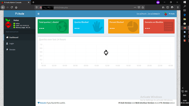Screen dimensions: 189x106
Task: Open Windows search from the taskbar
Action: (x=185, y=6)
